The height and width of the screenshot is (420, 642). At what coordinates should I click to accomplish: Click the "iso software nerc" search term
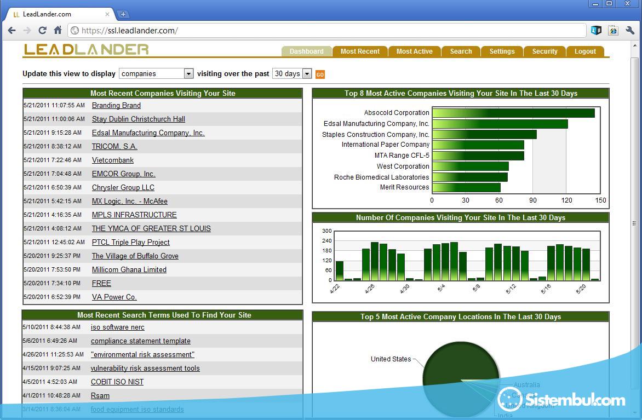point(118,327)
